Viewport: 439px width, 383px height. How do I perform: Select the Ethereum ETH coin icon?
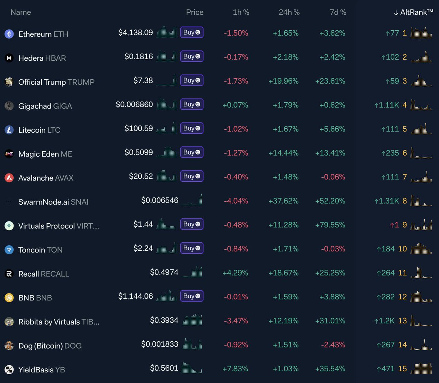[10, 34]
